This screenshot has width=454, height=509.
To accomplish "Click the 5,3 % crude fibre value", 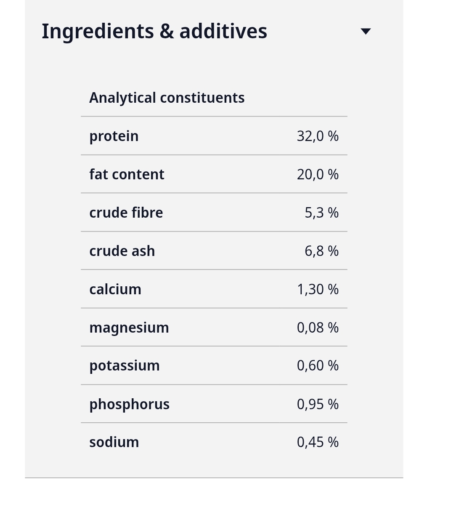I will click(321, 213).
